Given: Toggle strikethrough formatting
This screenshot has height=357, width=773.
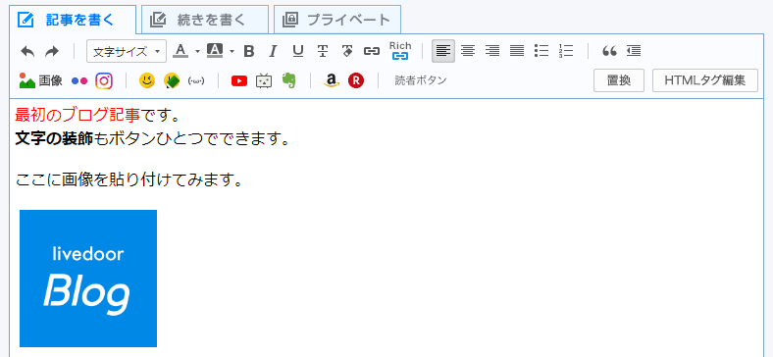Looking at the screenshot, I should [323, 51].
